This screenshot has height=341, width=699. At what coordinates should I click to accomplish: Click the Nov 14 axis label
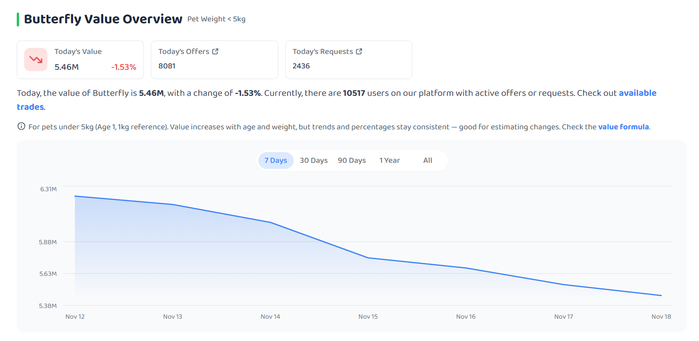[x=270, y=317]
